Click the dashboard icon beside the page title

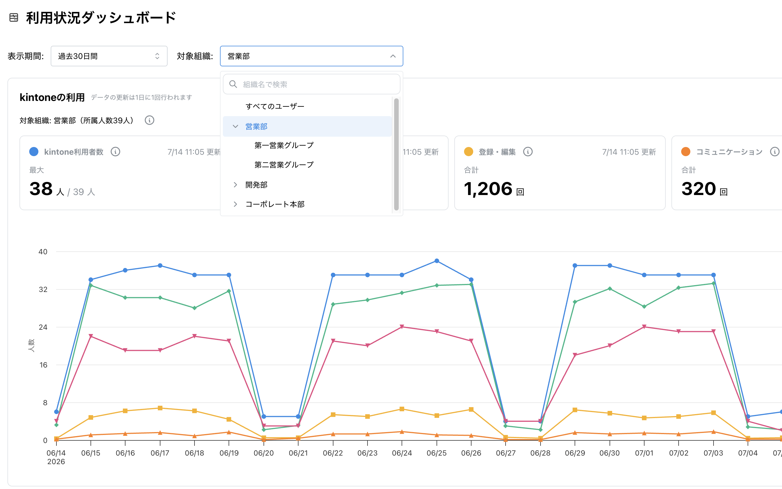13,17
